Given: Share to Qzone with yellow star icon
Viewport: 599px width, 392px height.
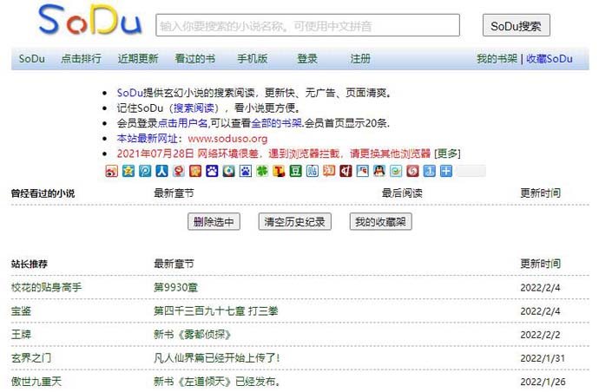Looking at the screenshot, I should pyautogui.click(x=128, y=171).
